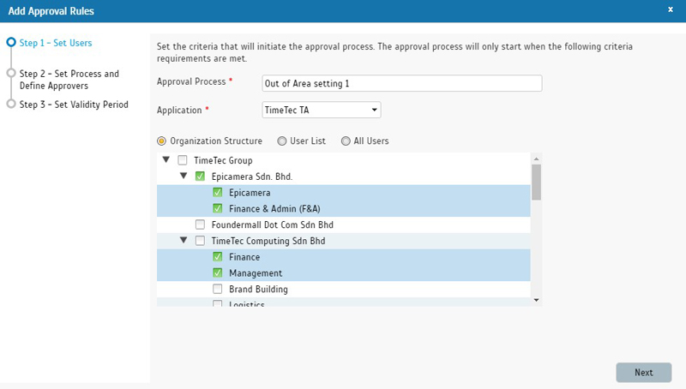Click the Finance & Admin (F&A) row text

pyautogui.click(x=274, y=208)
